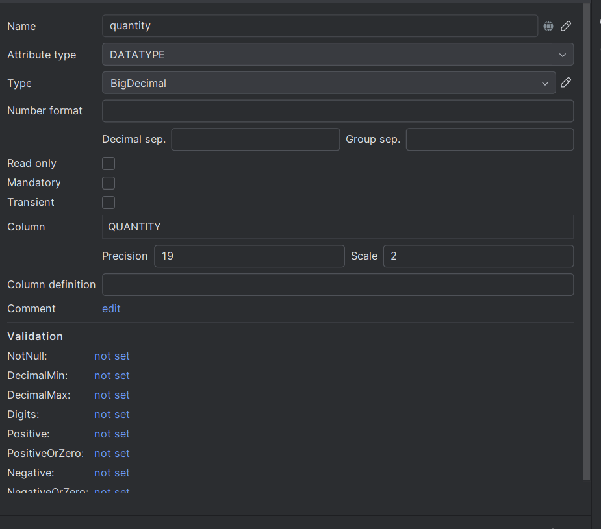
Task: Click the Column definition label
Action: [51, 284]
